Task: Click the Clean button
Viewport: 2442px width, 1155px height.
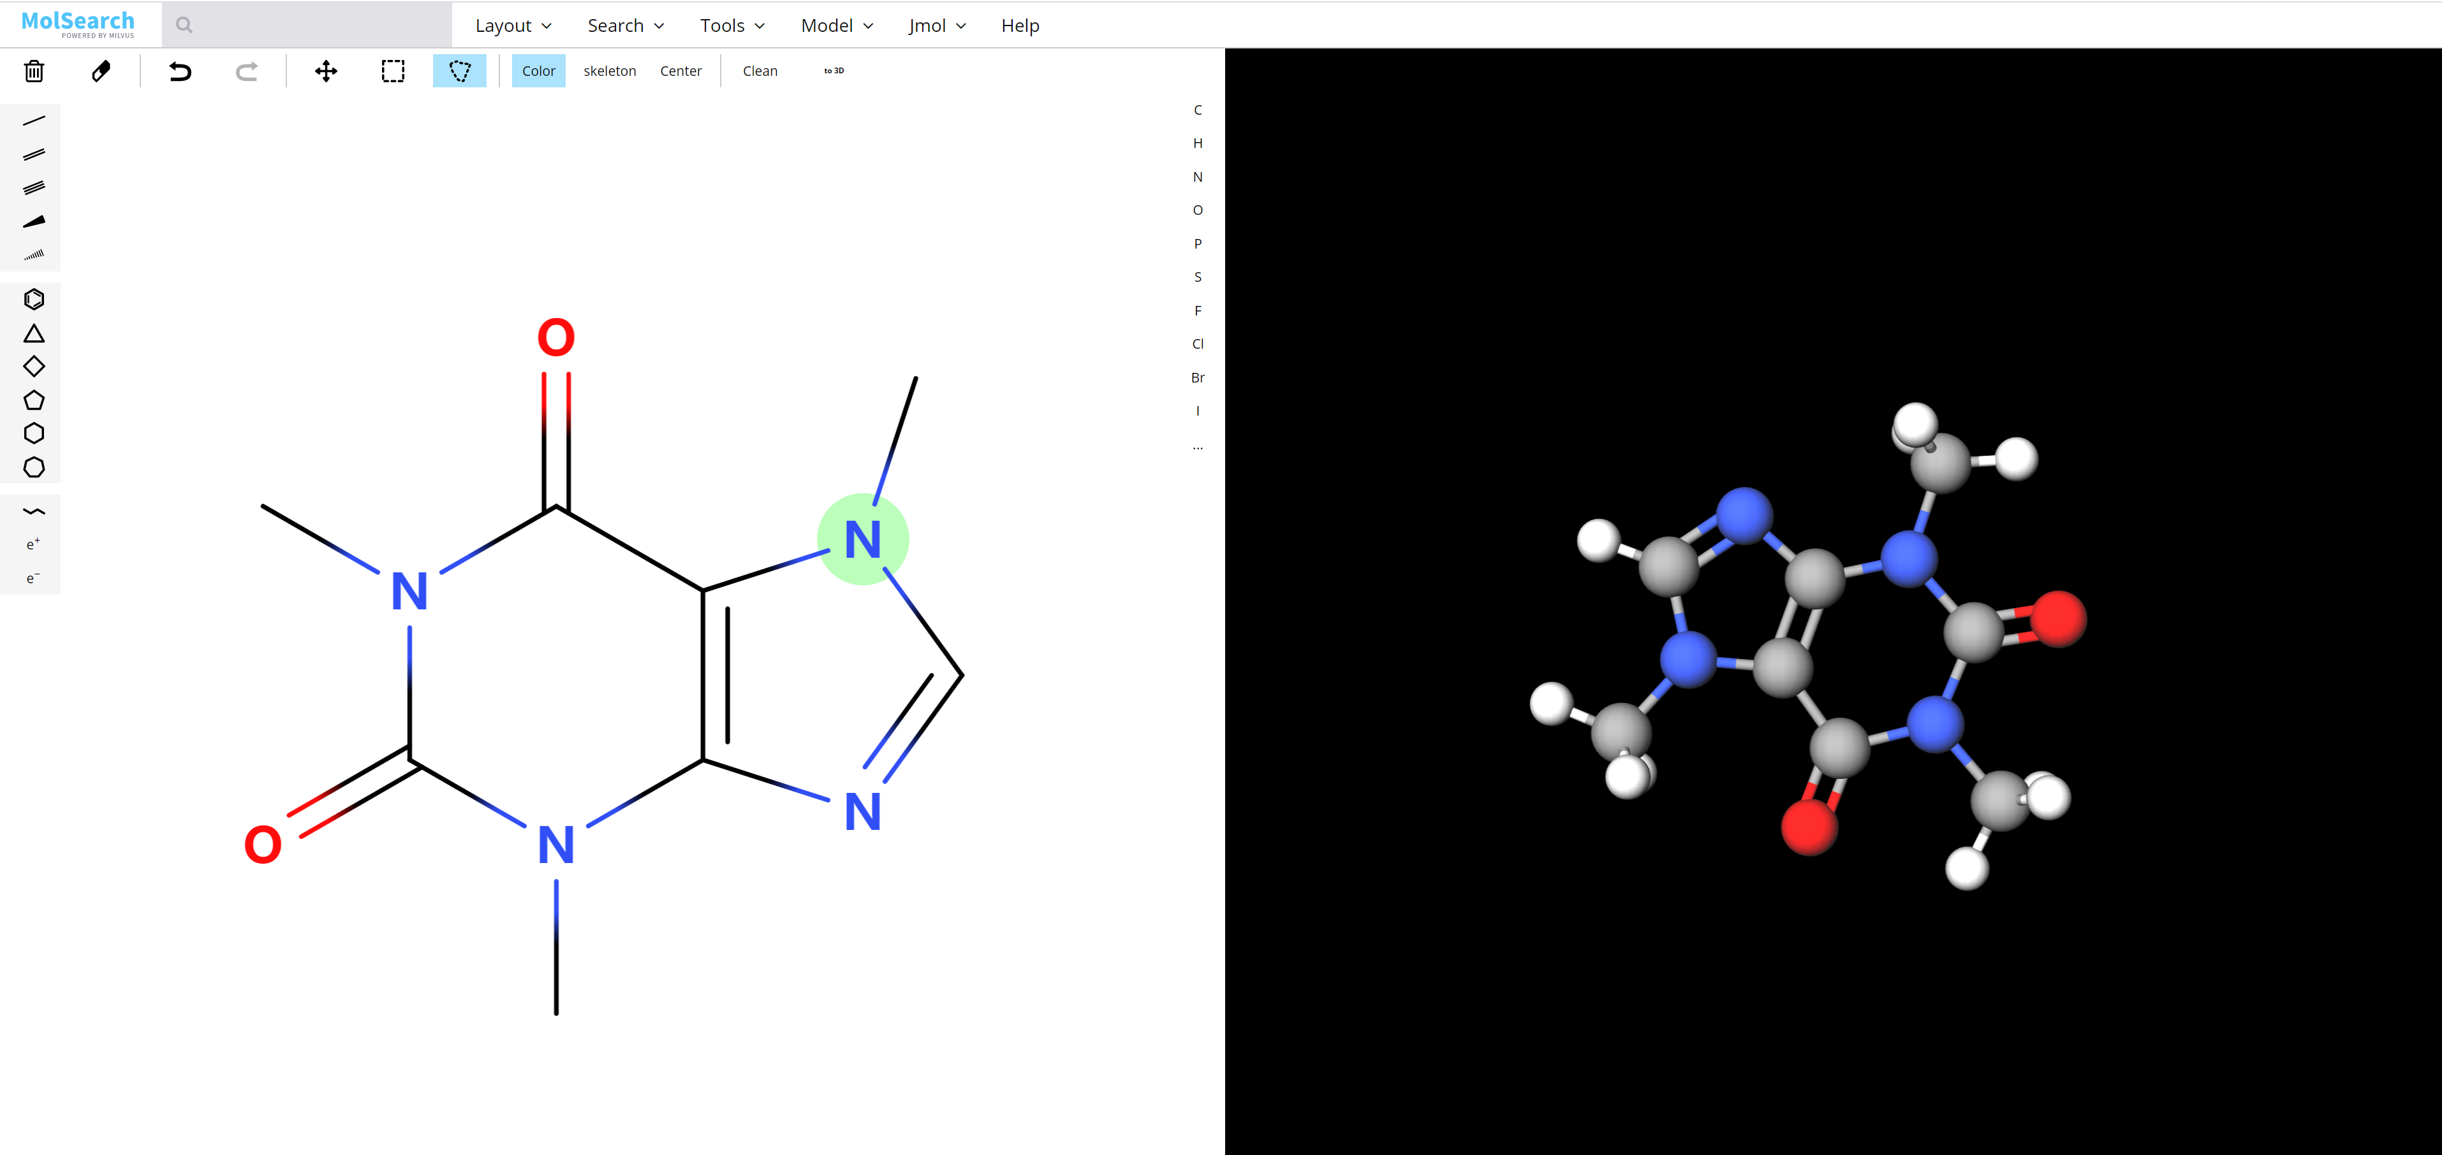Action: click(760, 71)
